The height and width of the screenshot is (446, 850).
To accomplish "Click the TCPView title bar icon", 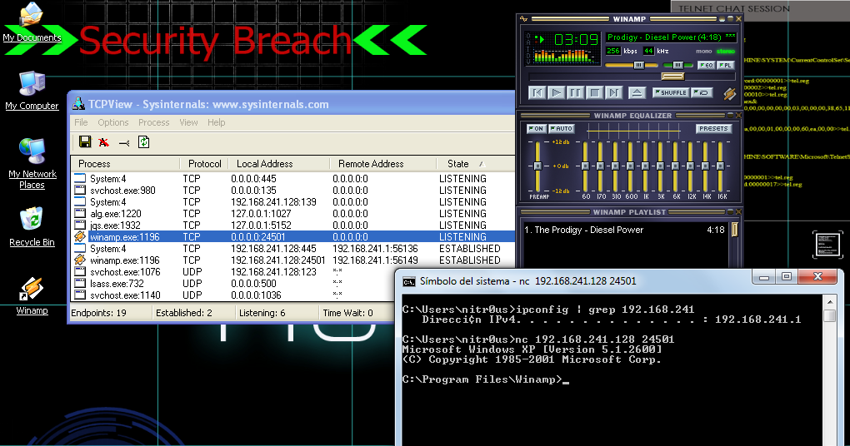I will 79,103.
